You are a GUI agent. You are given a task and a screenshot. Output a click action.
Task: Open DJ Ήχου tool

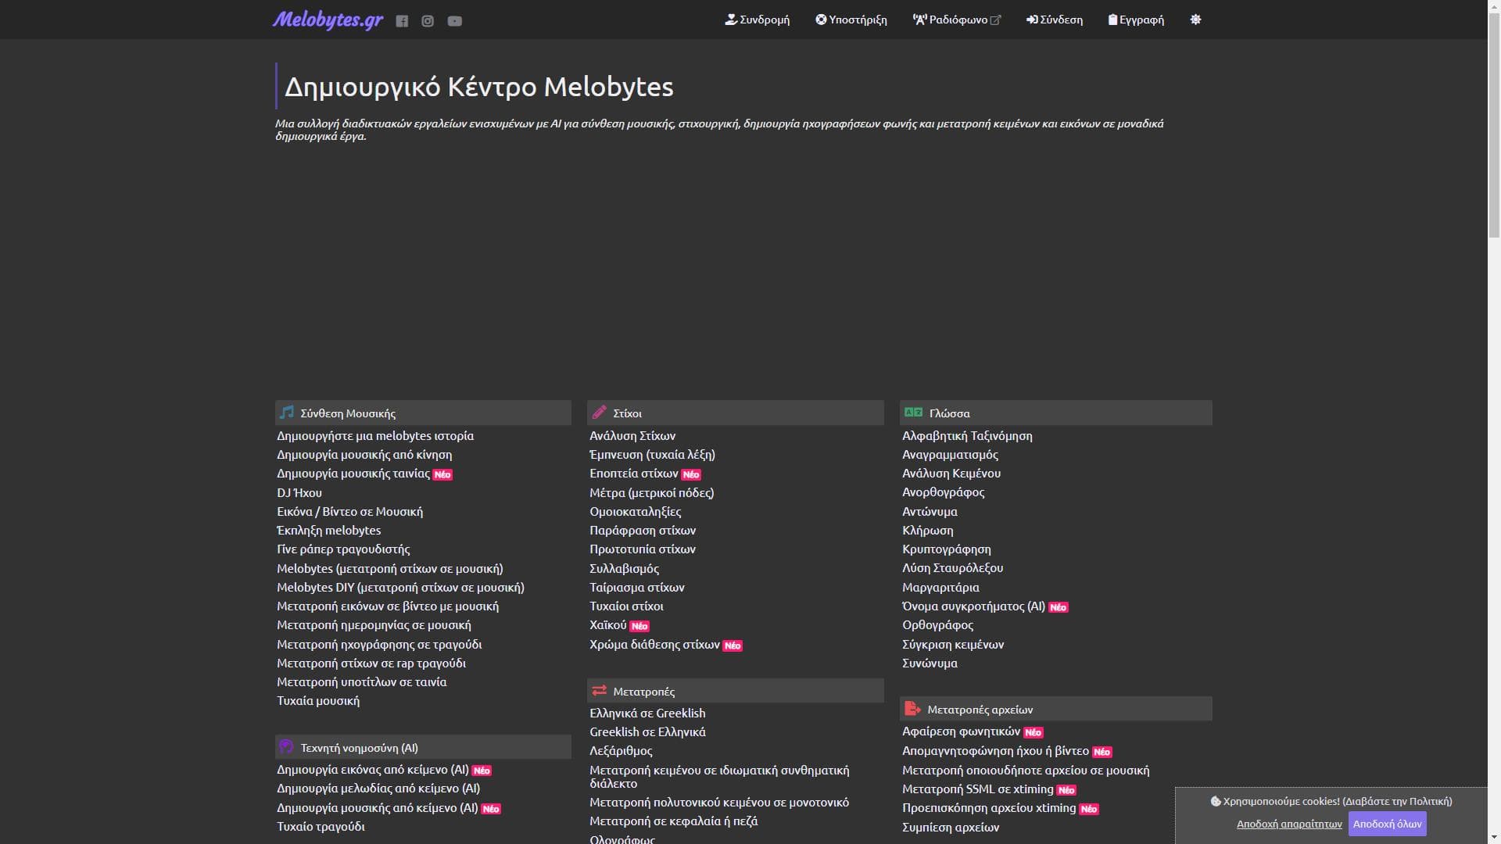pos(299,493)
